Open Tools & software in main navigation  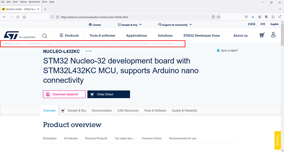click(x=102, y=35)
